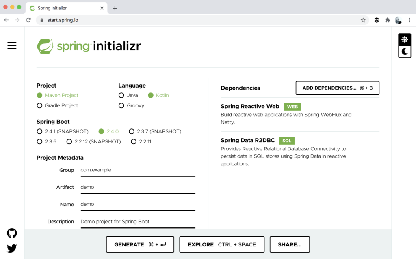
Task: Select Spring Boot 2.2.11
Action: (141, 142)
